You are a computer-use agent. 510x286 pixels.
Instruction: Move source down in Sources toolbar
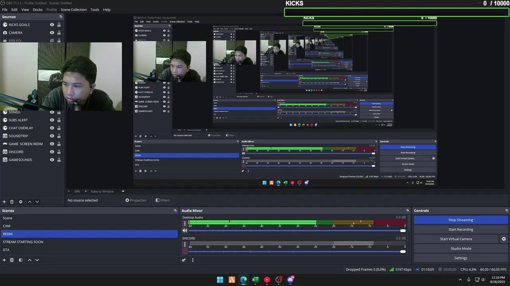37,202
